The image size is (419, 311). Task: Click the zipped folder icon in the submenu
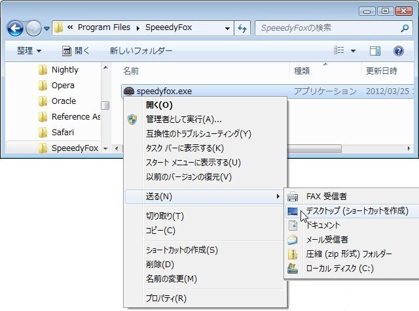coord(293,254)
